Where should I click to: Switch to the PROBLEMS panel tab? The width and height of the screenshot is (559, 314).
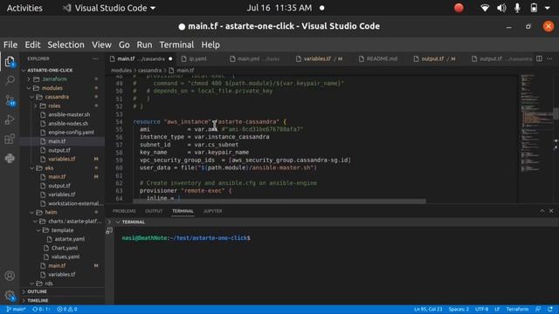click(x=124, y=211)
